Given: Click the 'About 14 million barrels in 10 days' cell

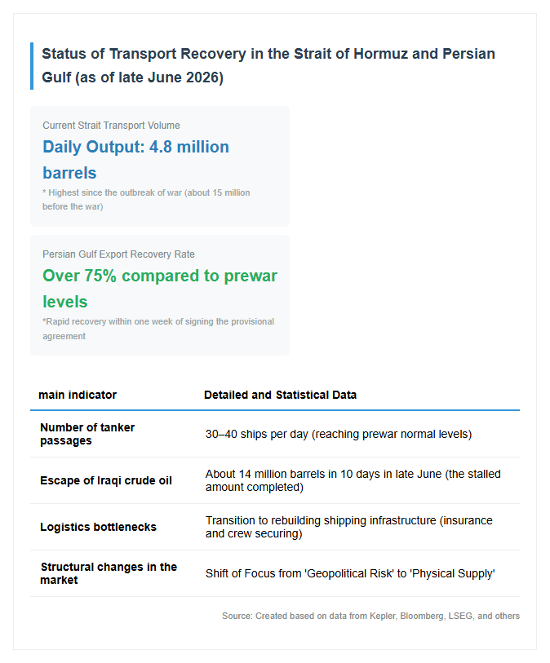Looking at the screenshot, I should 353,480.
